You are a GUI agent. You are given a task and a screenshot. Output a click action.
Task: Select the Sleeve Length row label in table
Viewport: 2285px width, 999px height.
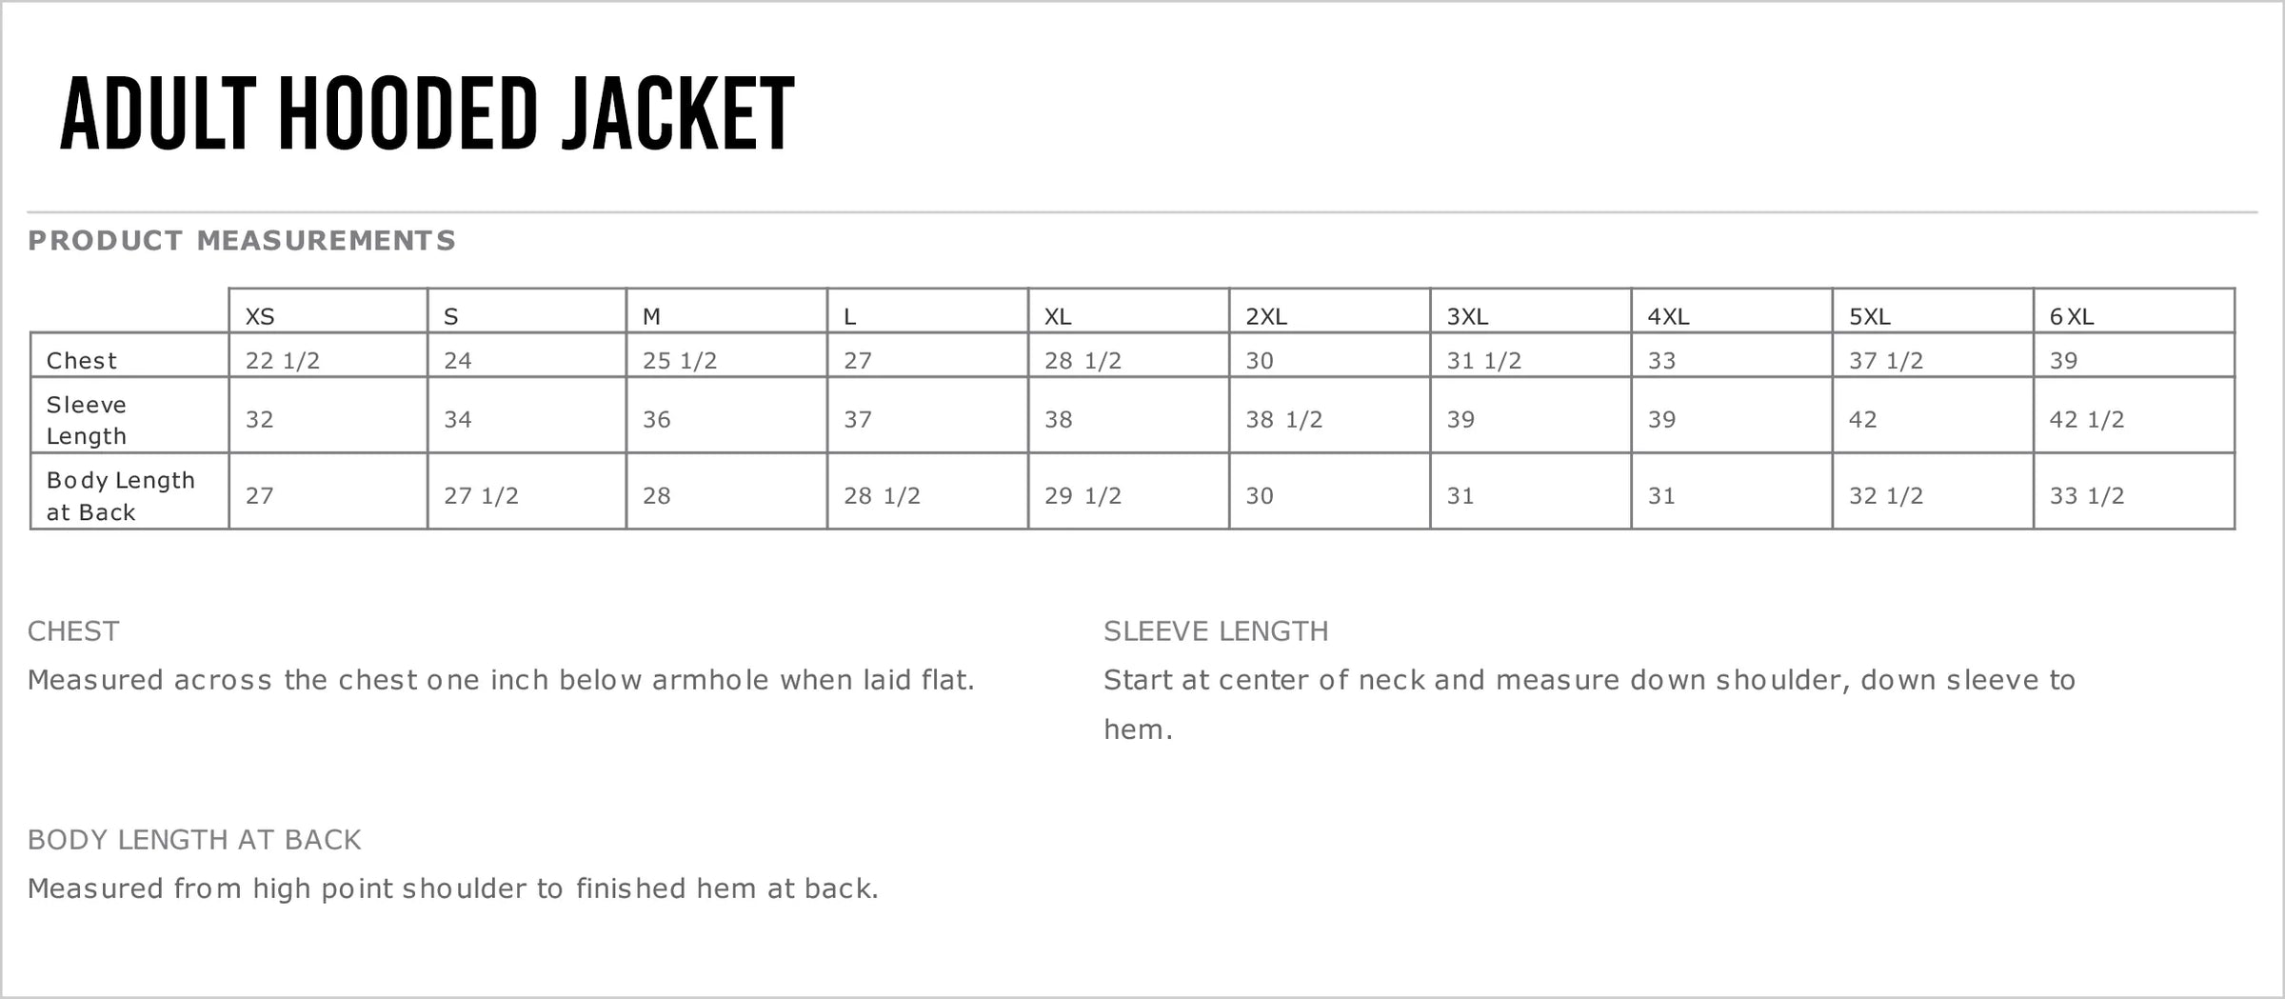(x=87, y=420)
